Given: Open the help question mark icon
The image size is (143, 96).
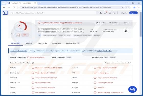Looking at the screenshot, I should [110, 13].
